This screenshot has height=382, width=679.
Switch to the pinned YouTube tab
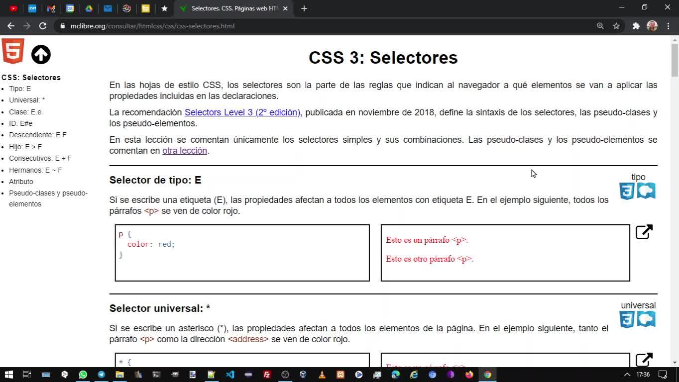pos(13,8)
